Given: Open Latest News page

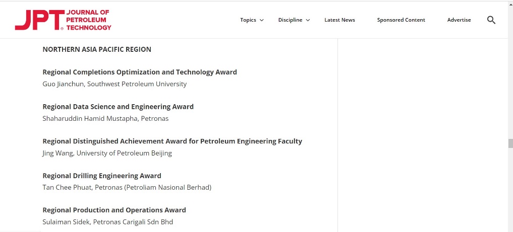Looking at the screenshot, I should click(x=339, y=20).
